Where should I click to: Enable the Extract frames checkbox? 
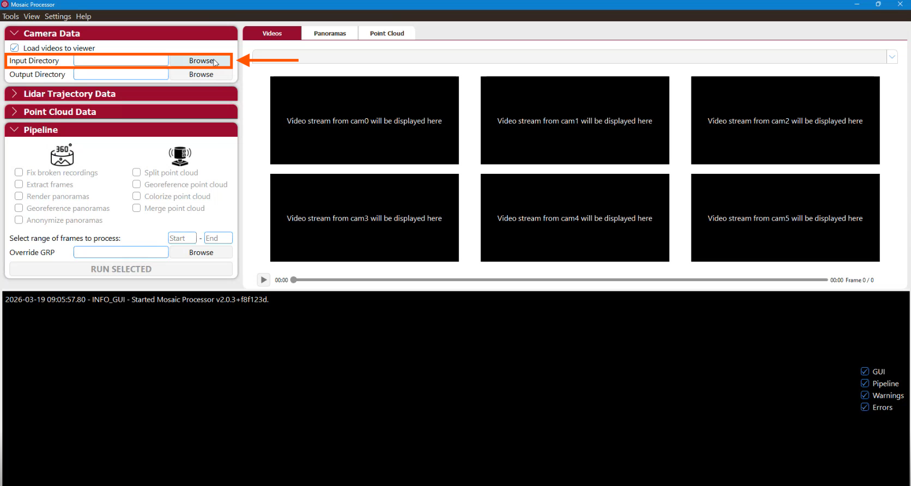19,184
